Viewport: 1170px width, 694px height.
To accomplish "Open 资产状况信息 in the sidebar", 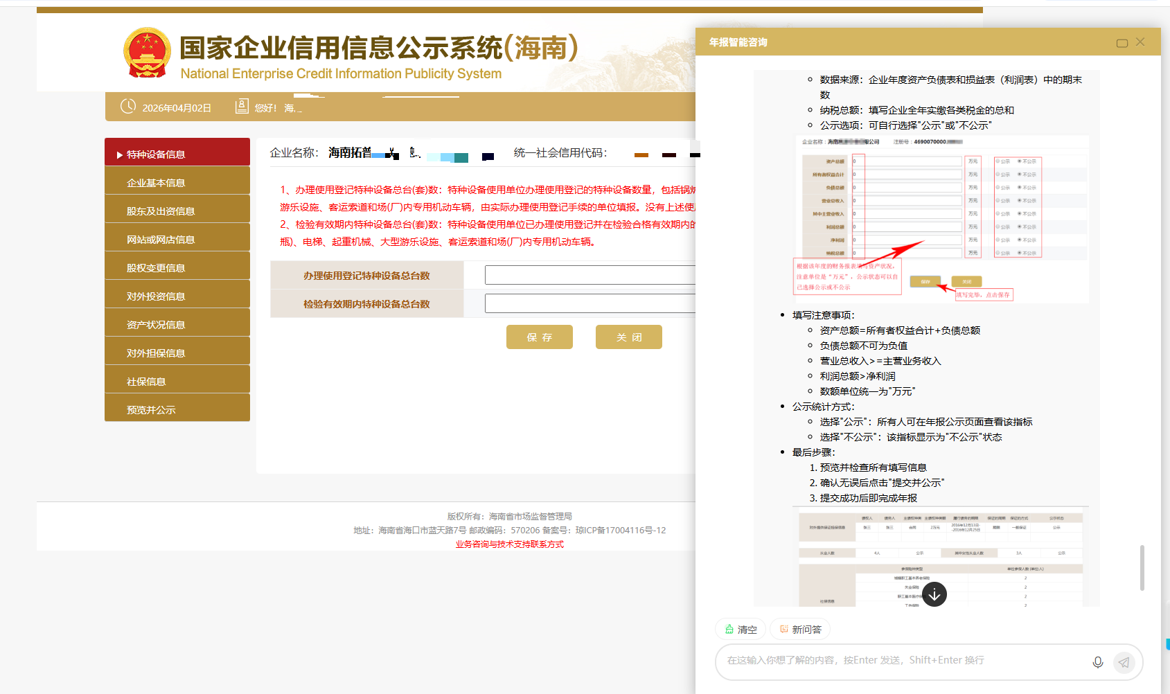I will point(177,324).
